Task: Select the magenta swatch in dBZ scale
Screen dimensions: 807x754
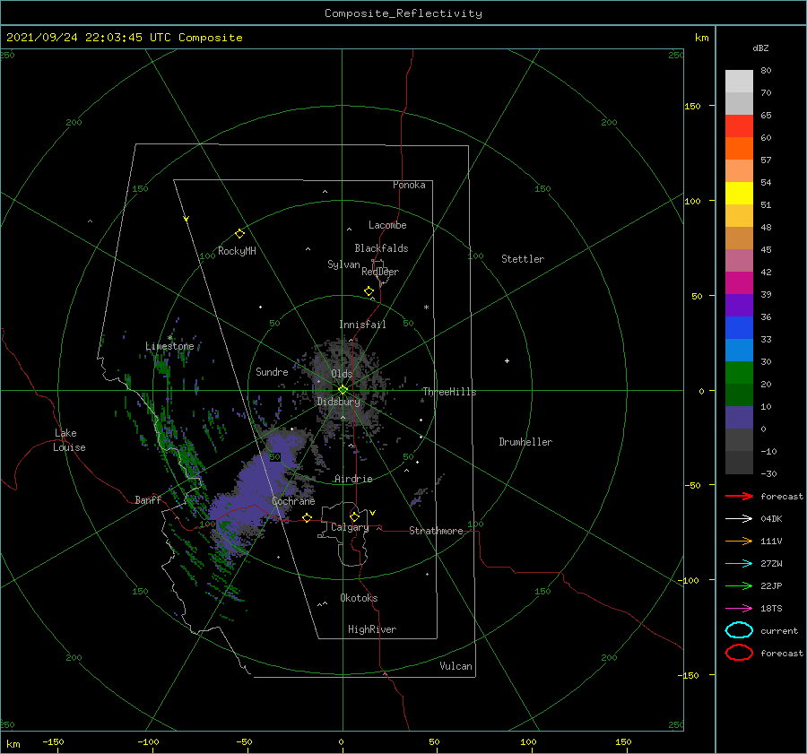Action: pos(739,282)
